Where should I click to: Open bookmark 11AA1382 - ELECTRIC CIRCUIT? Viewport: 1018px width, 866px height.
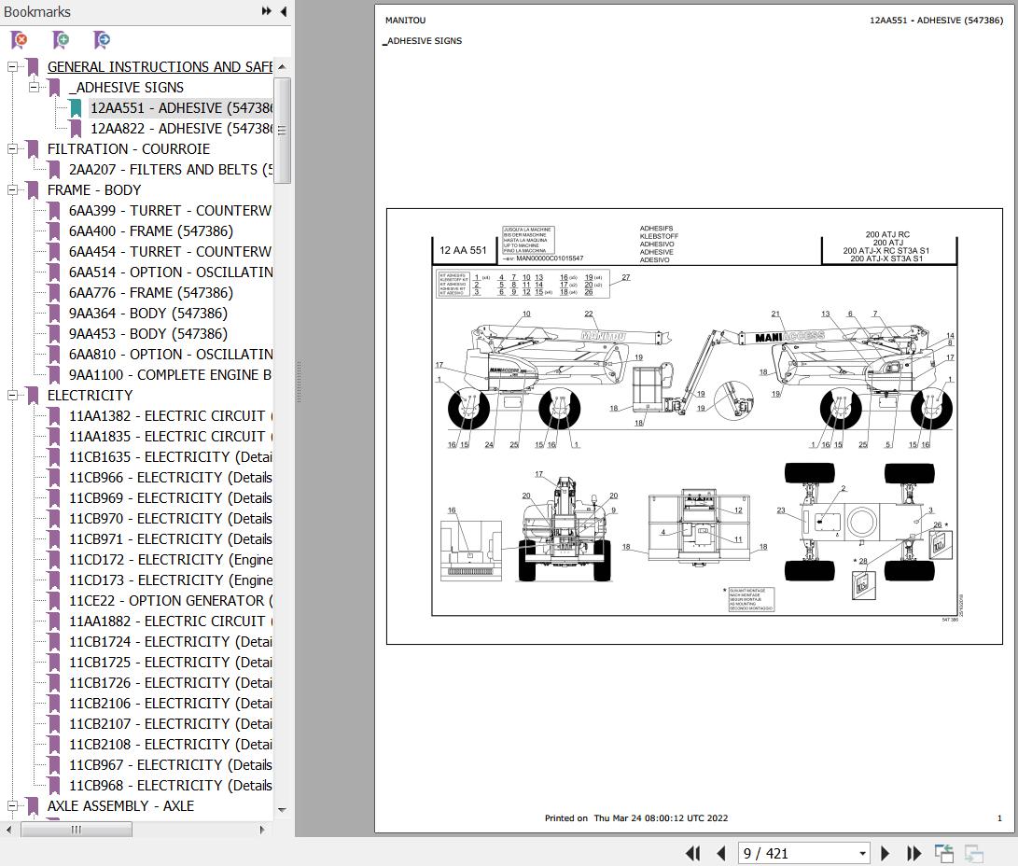tap(171, 415)
